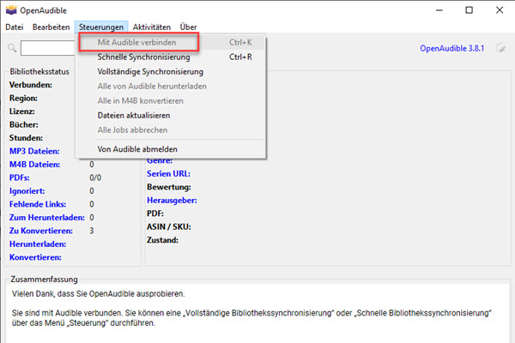Maximize the OpenAudible window

[x=470, y=10]
